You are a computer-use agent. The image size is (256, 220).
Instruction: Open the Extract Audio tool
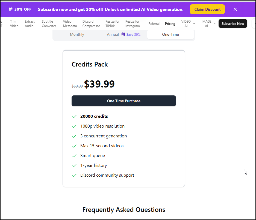click(30, 24)
